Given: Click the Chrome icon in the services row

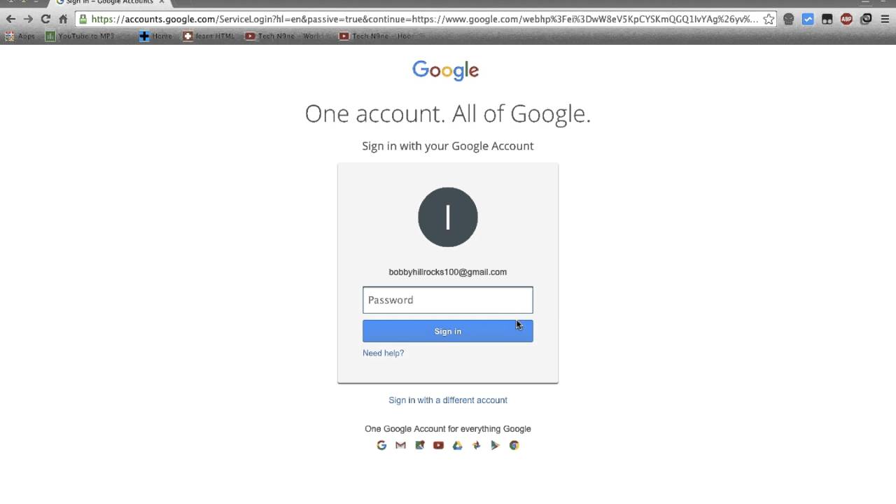Looking at the screenshot, I should tap(514, 445).
